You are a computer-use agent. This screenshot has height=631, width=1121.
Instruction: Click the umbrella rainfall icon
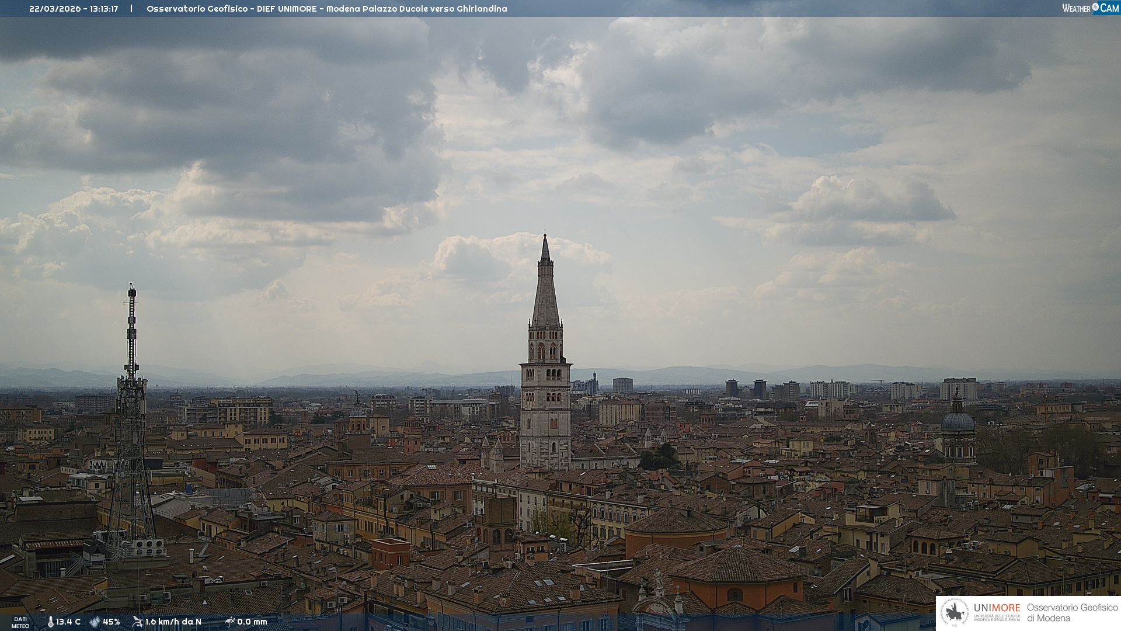click(230, 621)
